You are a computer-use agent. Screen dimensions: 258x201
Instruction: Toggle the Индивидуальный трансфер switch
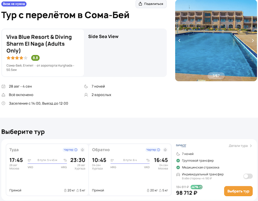click(x=248, y=176)
